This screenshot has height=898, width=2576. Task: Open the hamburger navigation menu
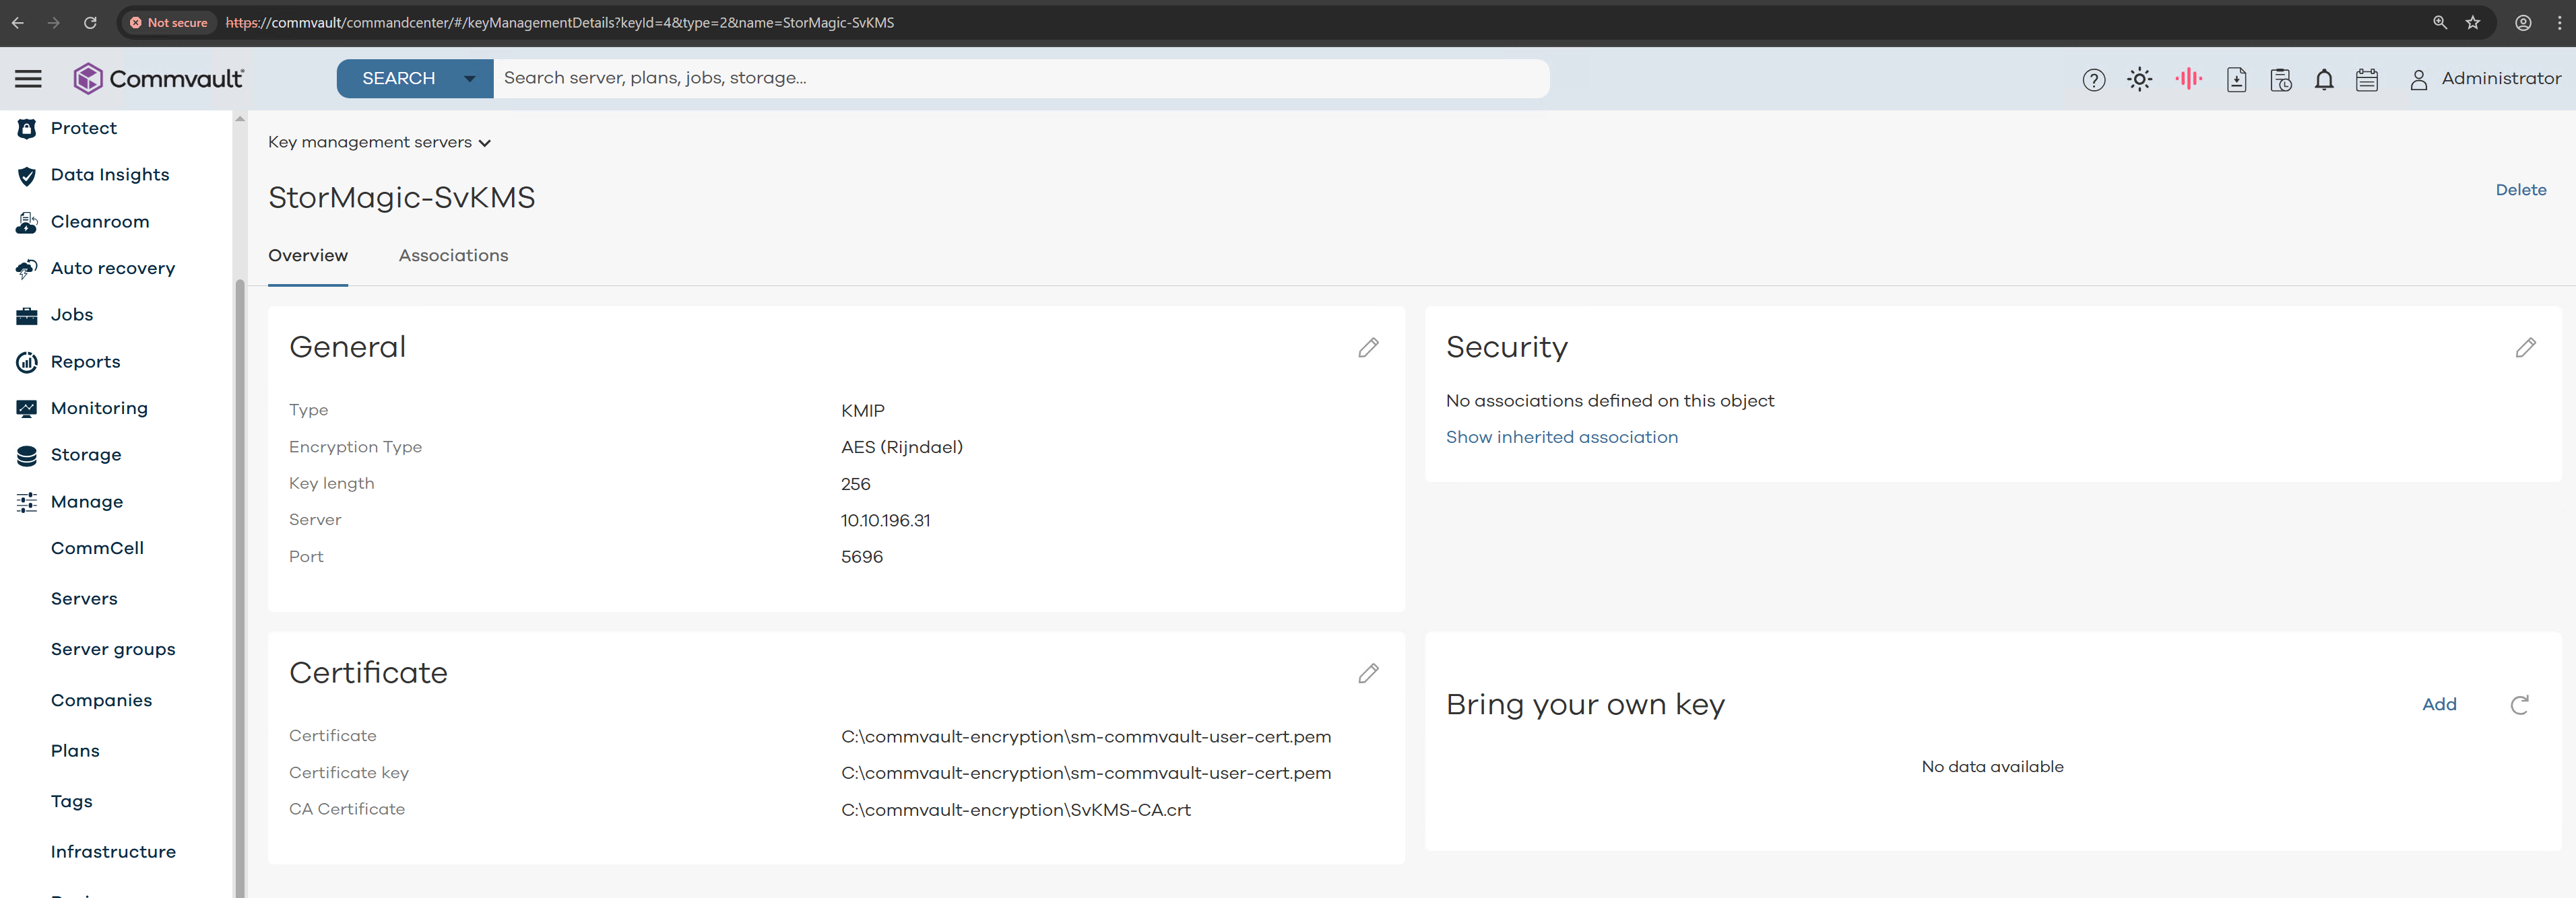point(28,78)
